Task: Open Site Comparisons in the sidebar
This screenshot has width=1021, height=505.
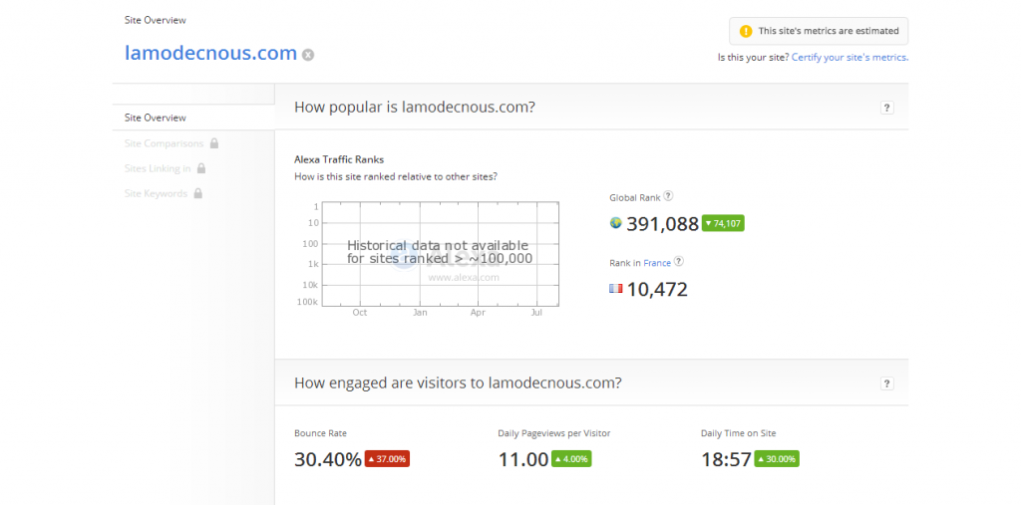Action: pyautogui.click(x=165, y=143)
